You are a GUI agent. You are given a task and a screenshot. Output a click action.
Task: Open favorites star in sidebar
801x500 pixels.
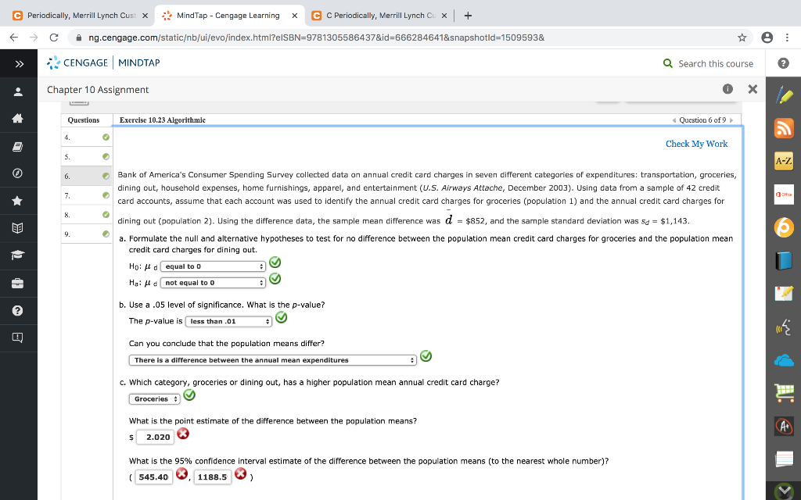pos(18,201)
